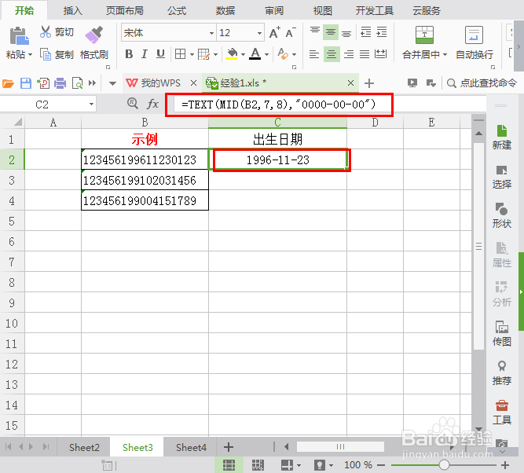Open the Data ribbon tab

click(x=225, y=11)
